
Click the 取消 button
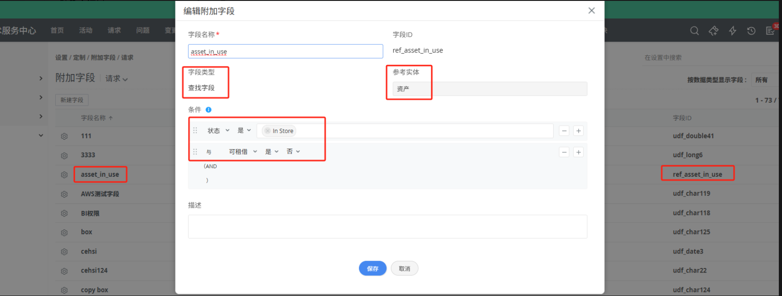(x=404, y=268)
